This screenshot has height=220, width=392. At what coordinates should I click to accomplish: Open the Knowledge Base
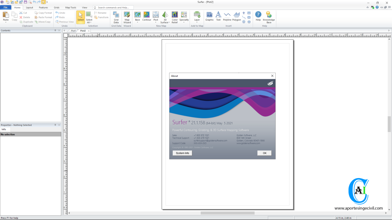[269, 17]
